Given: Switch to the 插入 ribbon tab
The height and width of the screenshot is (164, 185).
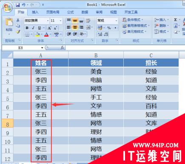Looking at the screenshot, I should [35, 12].
